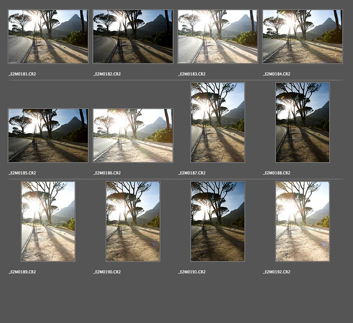The image size is (353, 323).
Task: Select the _E2M0189.CR2 portrait photo
Action: (48, 221)
